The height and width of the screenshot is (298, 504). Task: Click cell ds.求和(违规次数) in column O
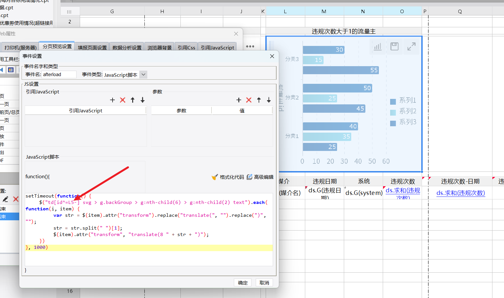tap(403, 193)
